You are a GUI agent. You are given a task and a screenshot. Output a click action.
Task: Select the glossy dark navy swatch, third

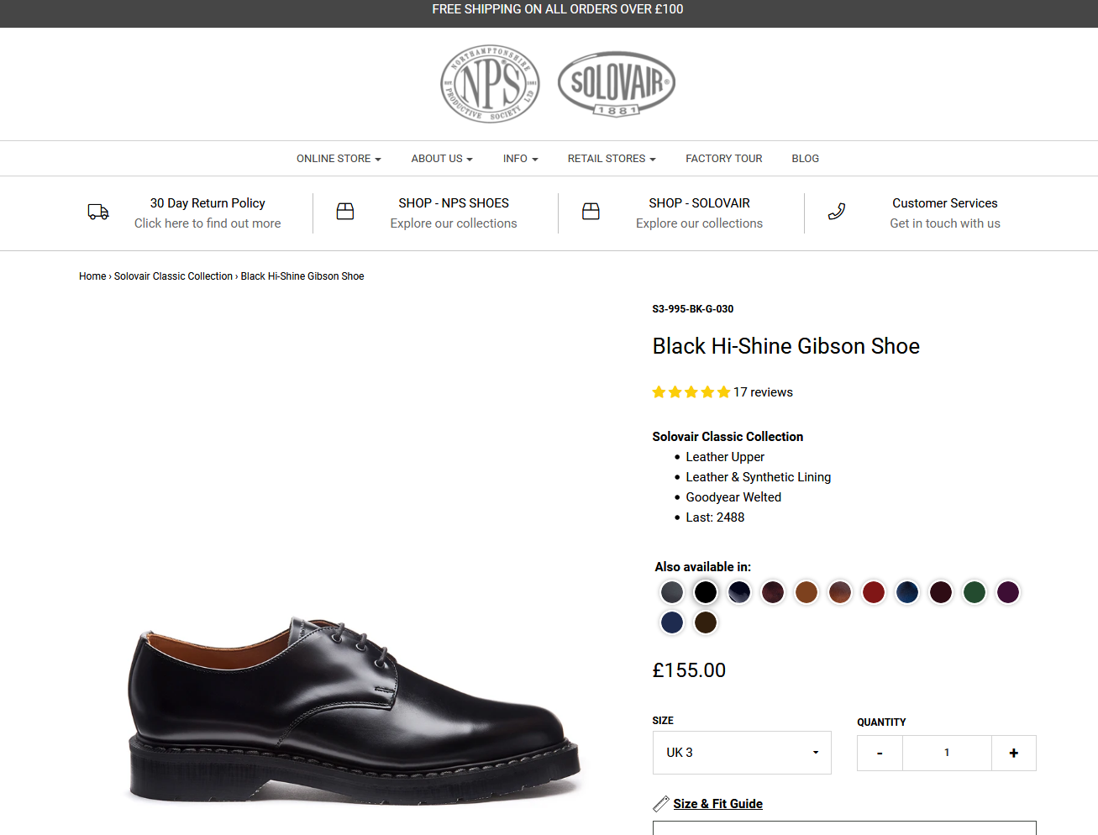point(739,592)
